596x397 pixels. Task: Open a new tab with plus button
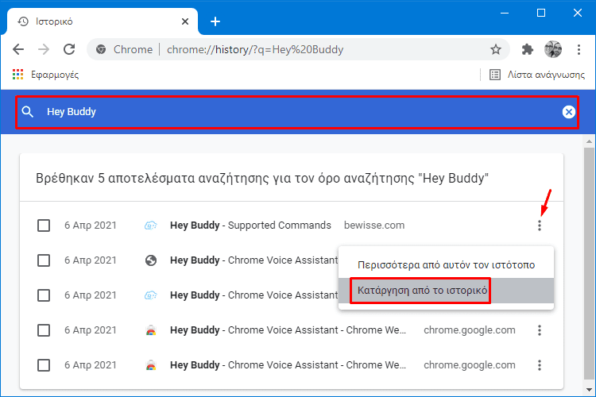tap(215, 21)
